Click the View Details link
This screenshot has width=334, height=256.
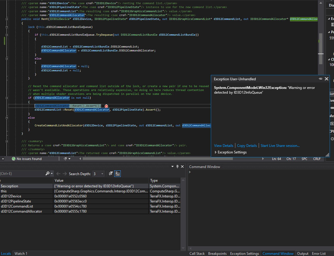click(x=224, y=146)
